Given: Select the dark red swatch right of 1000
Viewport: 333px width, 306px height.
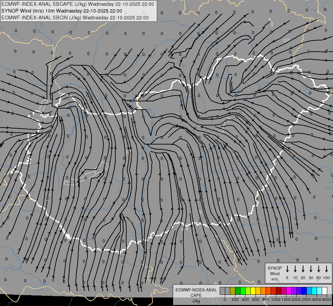Looking at the screenshot, I should (x=279, y=291).
